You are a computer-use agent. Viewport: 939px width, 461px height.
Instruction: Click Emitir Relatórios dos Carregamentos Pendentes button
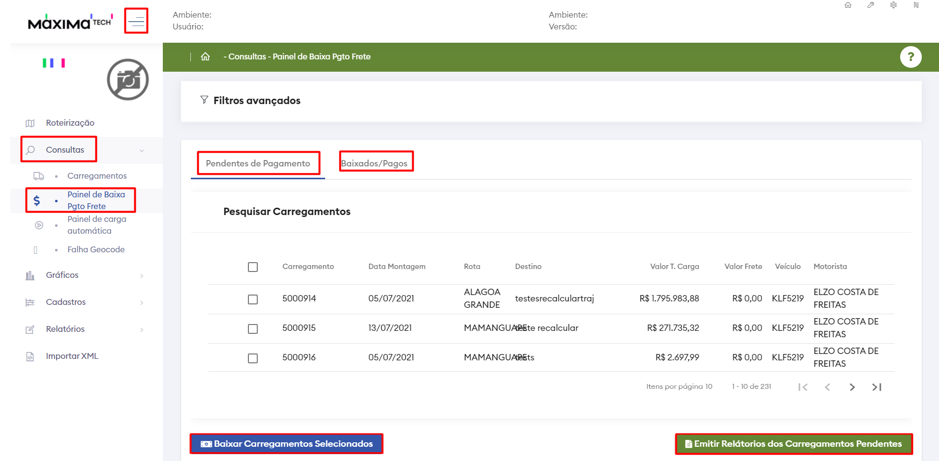(x=793, y=444)
